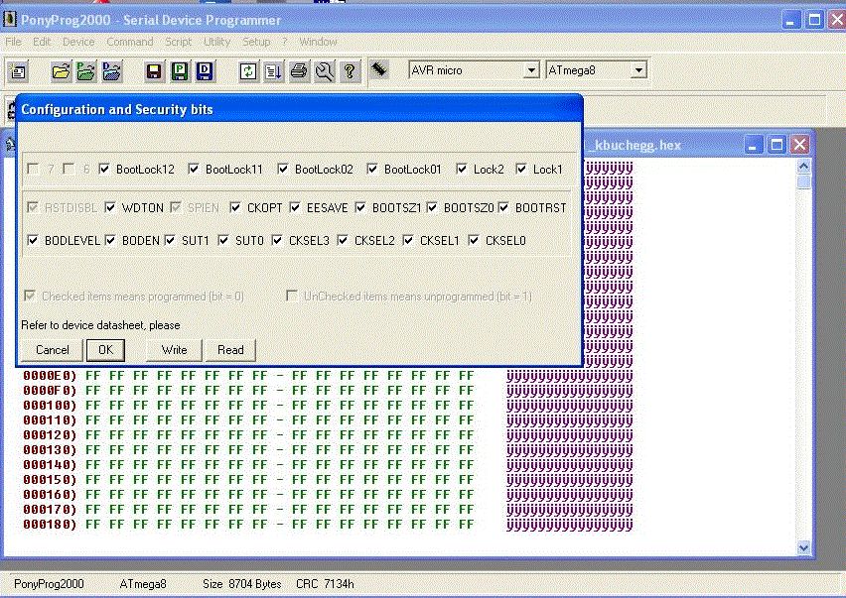
Task: Click the new window toolbar icon
Action: (x=18, y=71)
